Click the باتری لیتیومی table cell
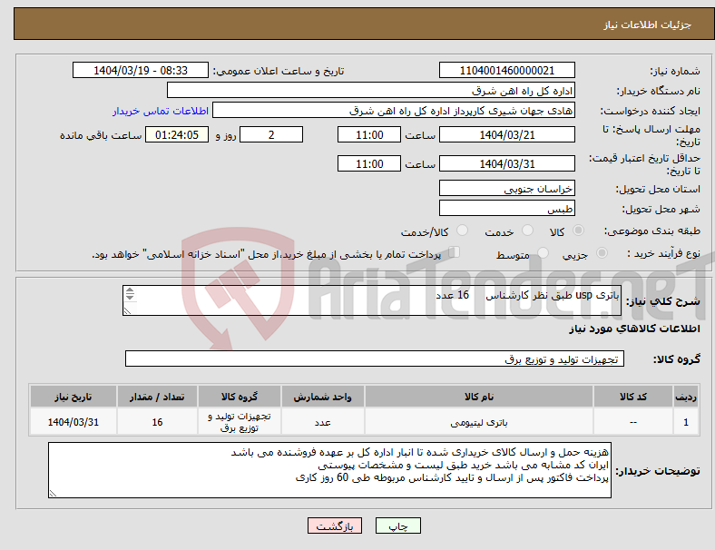Screen dimensions: 715x550 (x=479, y=422)
